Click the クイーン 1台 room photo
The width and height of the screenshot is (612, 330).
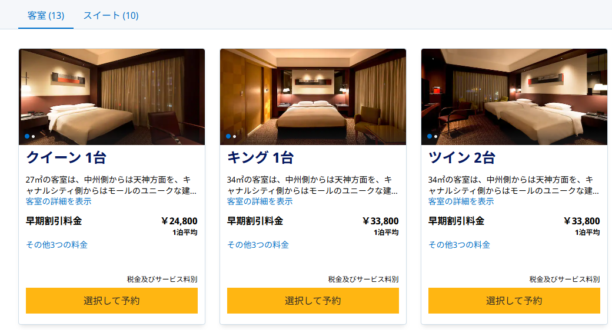pyautogui.click(x=112, y=94)
